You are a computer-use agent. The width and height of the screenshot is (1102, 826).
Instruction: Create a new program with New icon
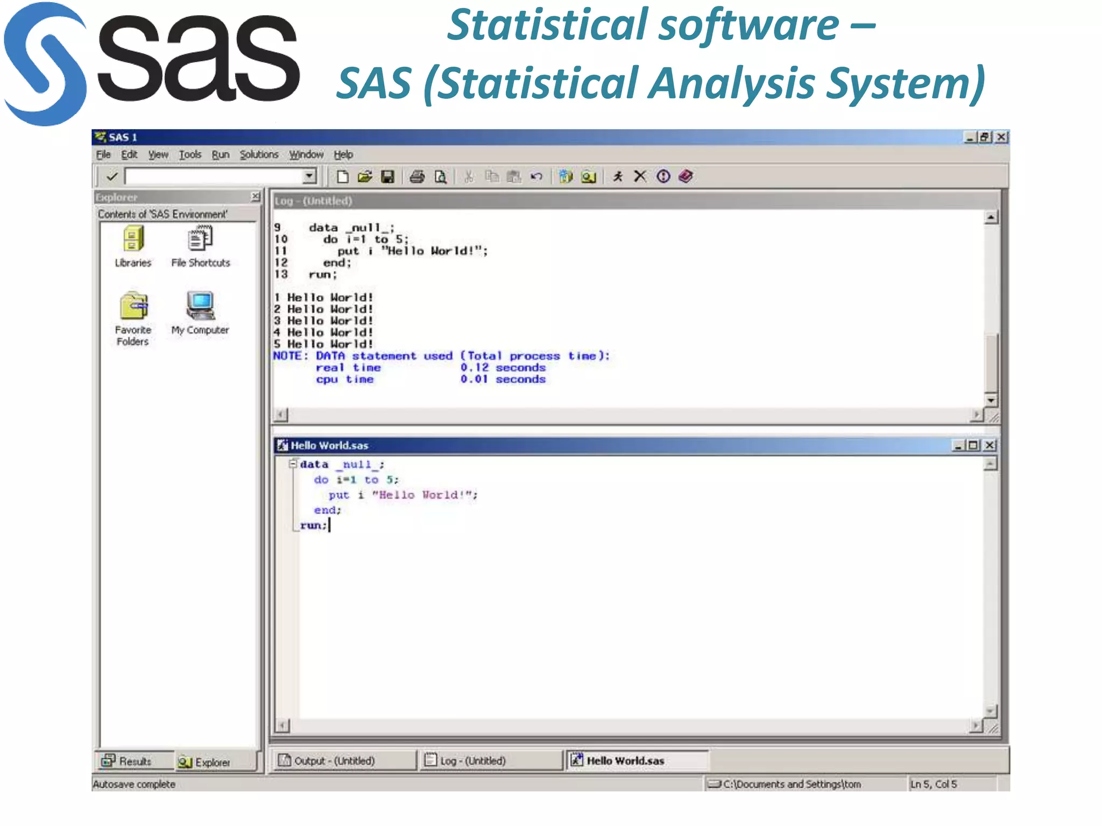click(x=342, y=176)
